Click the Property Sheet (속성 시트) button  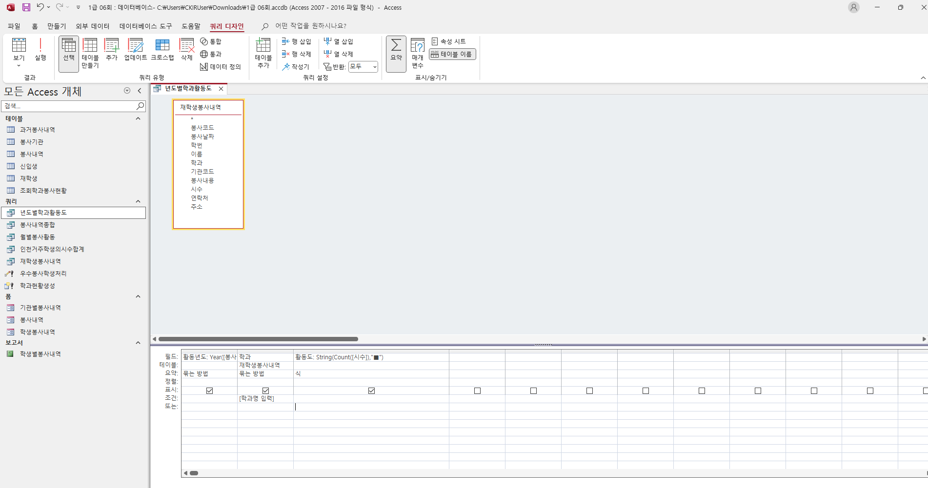tap(448, 41)
